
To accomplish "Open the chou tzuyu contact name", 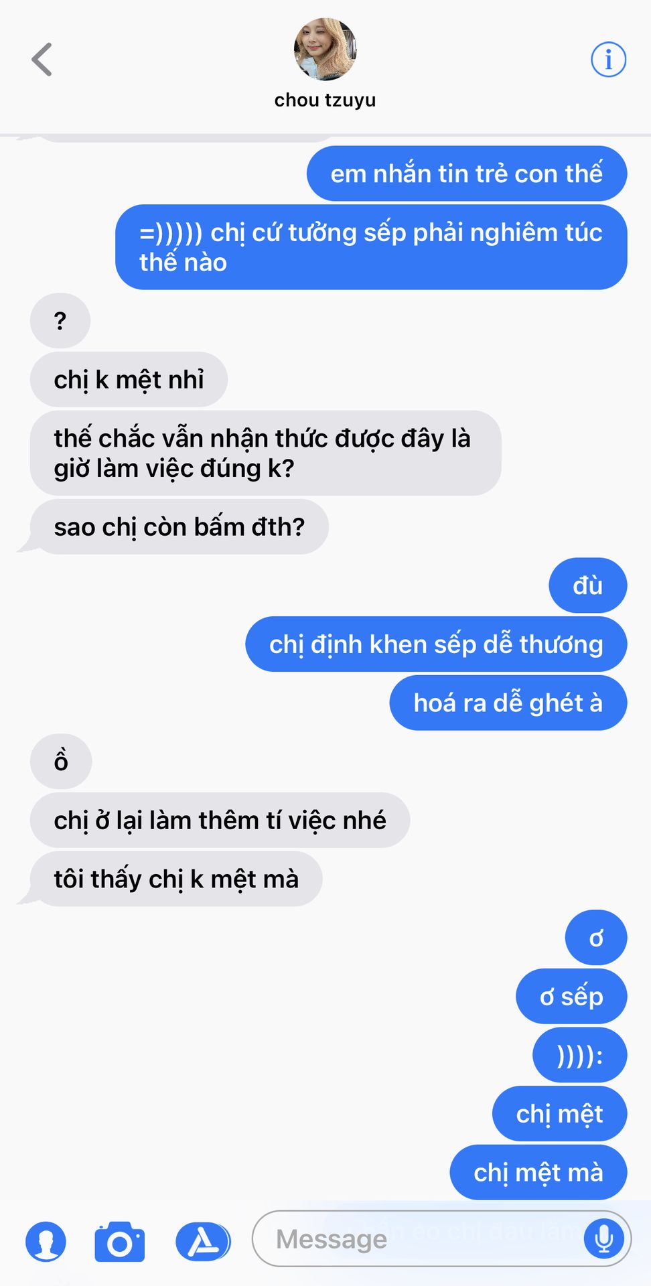I will [325, 100].
